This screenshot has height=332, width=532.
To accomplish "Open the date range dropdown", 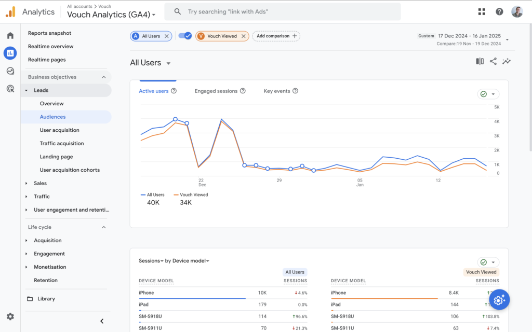I will pyautogui.click(x=507, y=39).
